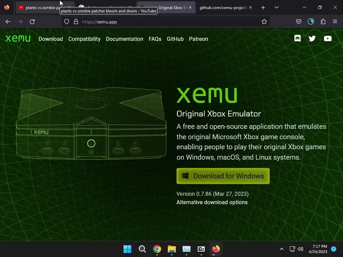This screenshot has width=343, height=257.
Task: Click the Xbox console wireframe image
Action: pos(91,123)
